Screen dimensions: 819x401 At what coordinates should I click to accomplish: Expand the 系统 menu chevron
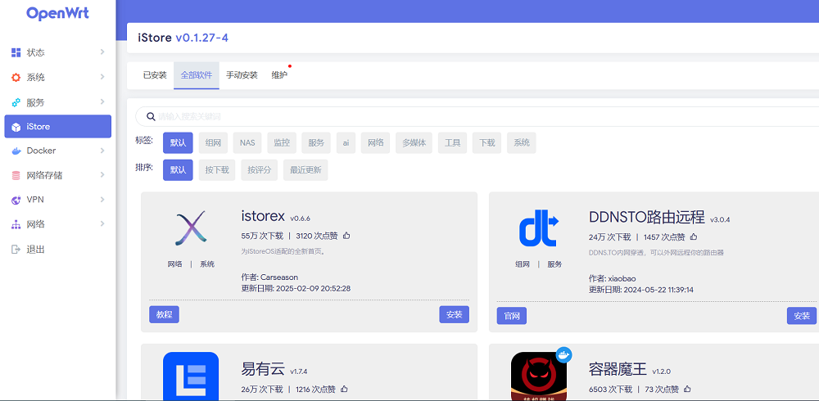pyautogui.click(x=102, y=77)
